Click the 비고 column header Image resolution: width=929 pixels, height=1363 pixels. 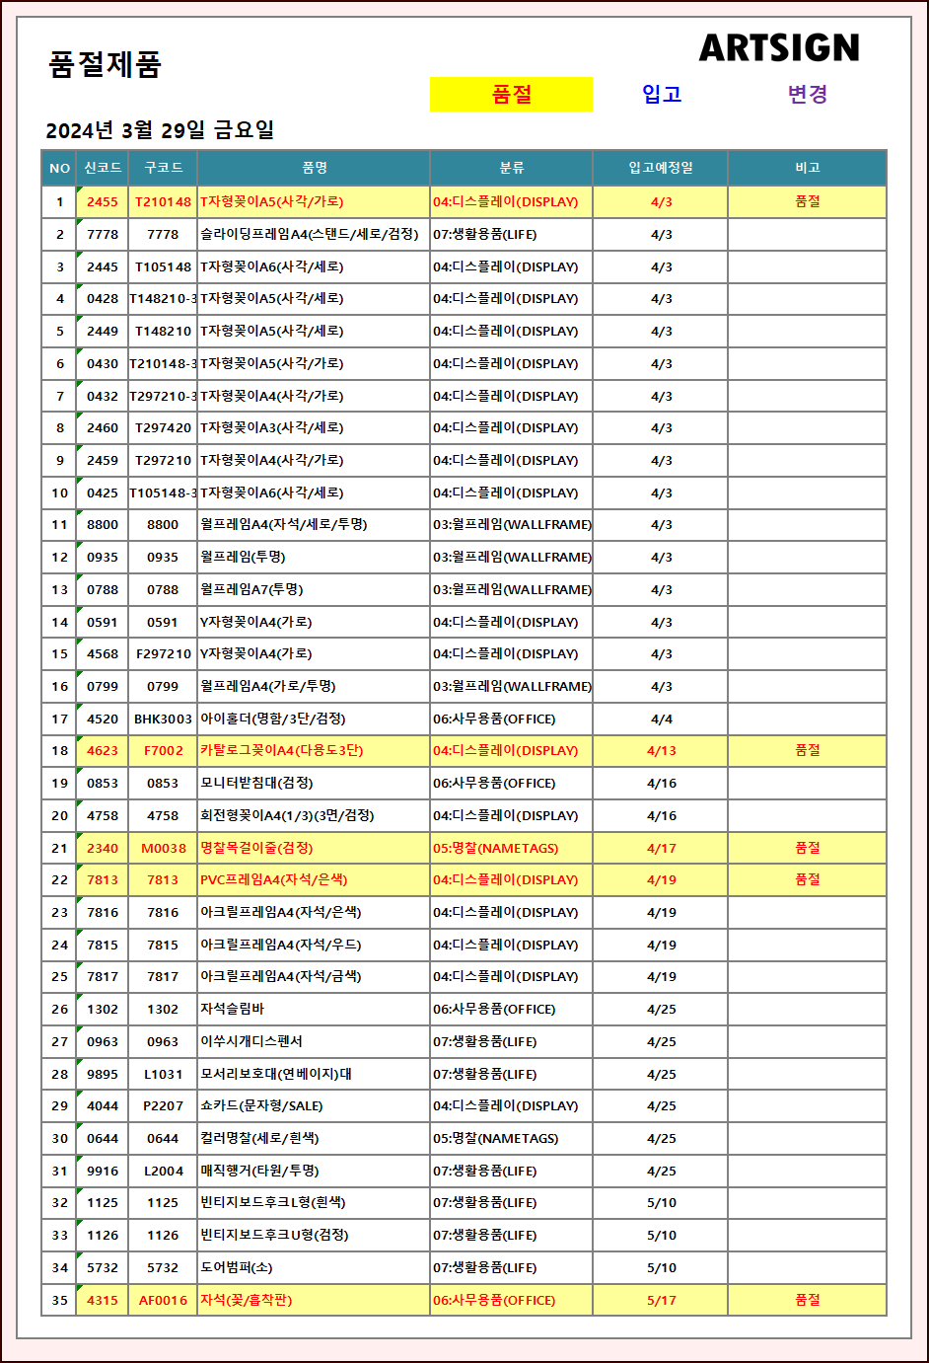(x=807, y=168)
